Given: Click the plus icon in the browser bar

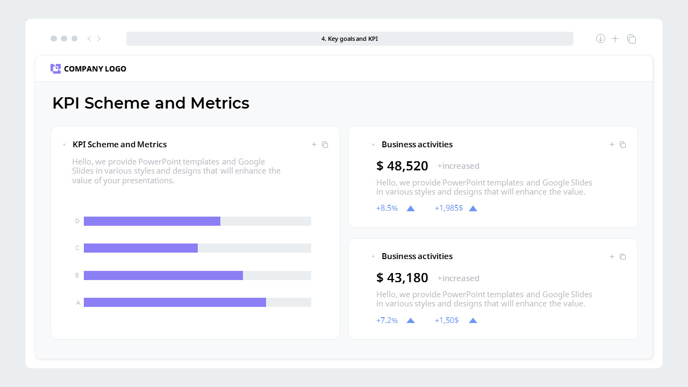Looking at the screenshot, I should coord(615,39).
